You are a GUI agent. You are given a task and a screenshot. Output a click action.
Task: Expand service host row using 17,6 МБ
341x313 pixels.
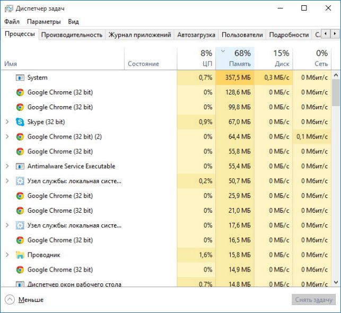7,225
